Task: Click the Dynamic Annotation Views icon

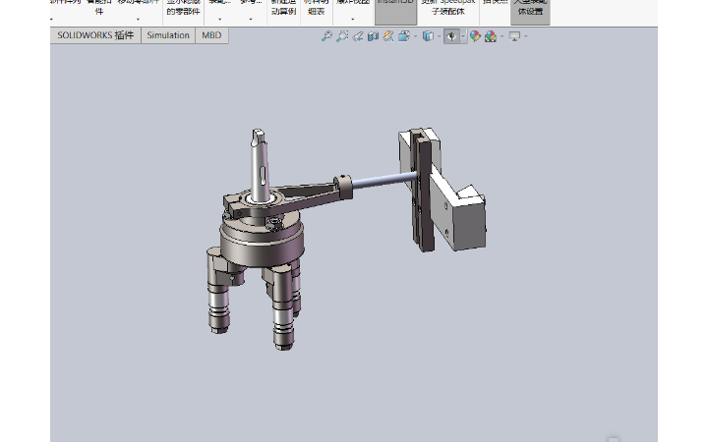Action: point(388,36)
